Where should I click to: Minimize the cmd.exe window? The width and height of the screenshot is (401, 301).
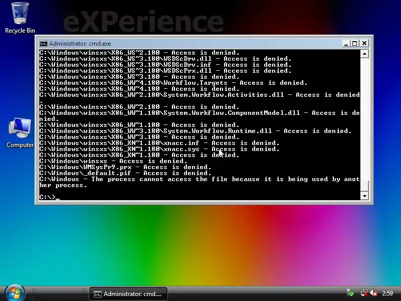pos(346,44)
